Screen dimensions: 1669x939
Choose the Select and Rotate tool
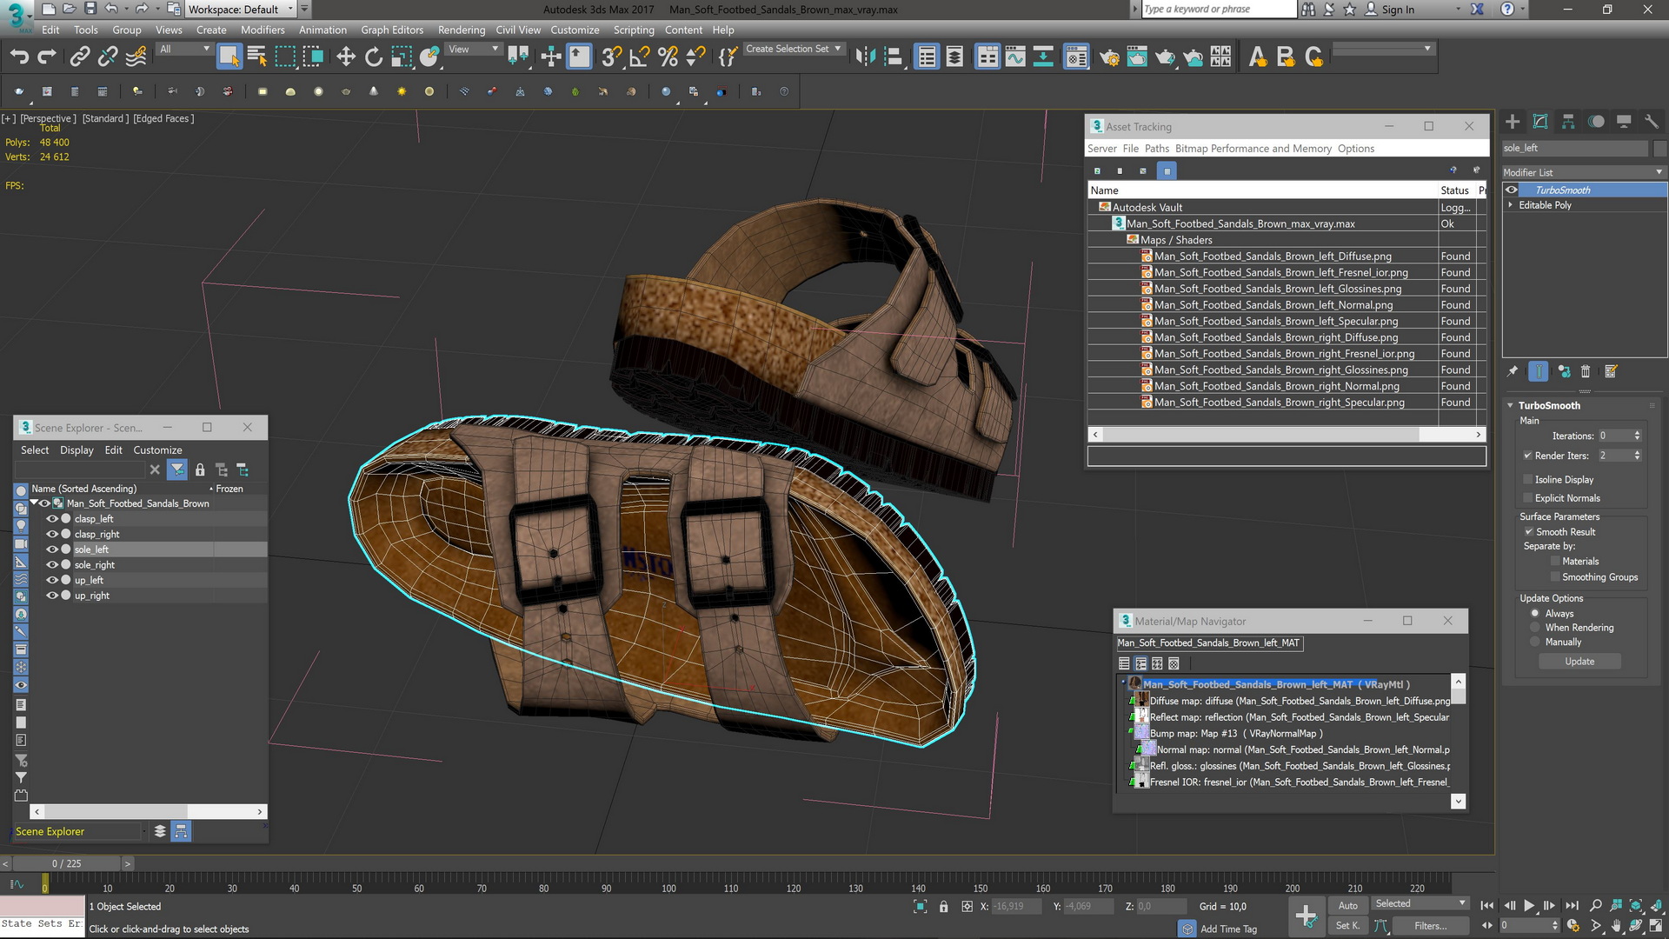[374, 57]
